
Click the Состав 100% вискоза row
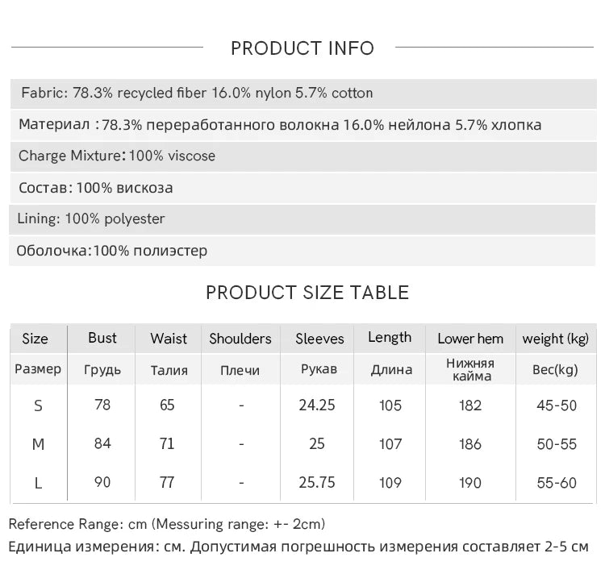pyautogui.click(x=96, y=188)
